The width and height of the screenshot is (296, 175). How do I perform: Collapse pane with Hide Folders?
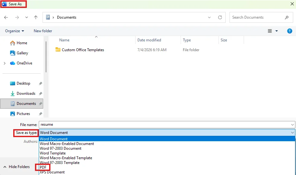coord(17,167)
